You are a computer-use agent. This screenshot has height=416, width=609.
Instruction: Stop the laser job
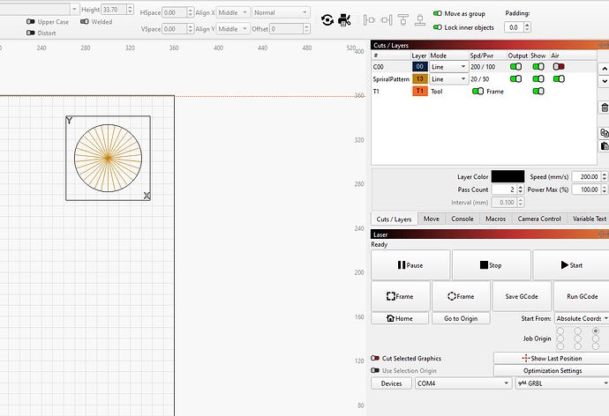coord(491,265)
